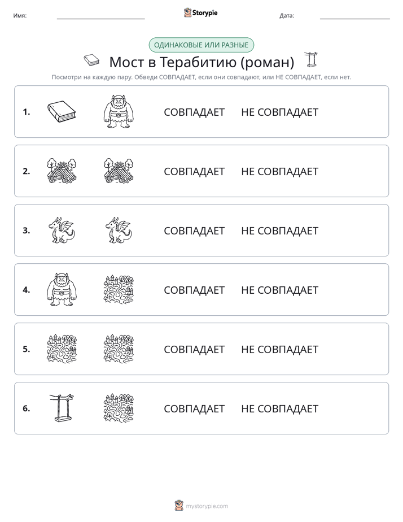Select the kingdom map picture in row 4

click(119, 289)
